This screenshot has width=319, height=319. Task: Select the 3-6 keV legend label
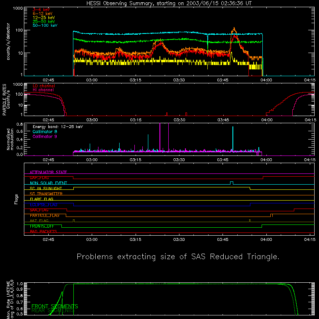pyautogui.click(x=41, y=10)
